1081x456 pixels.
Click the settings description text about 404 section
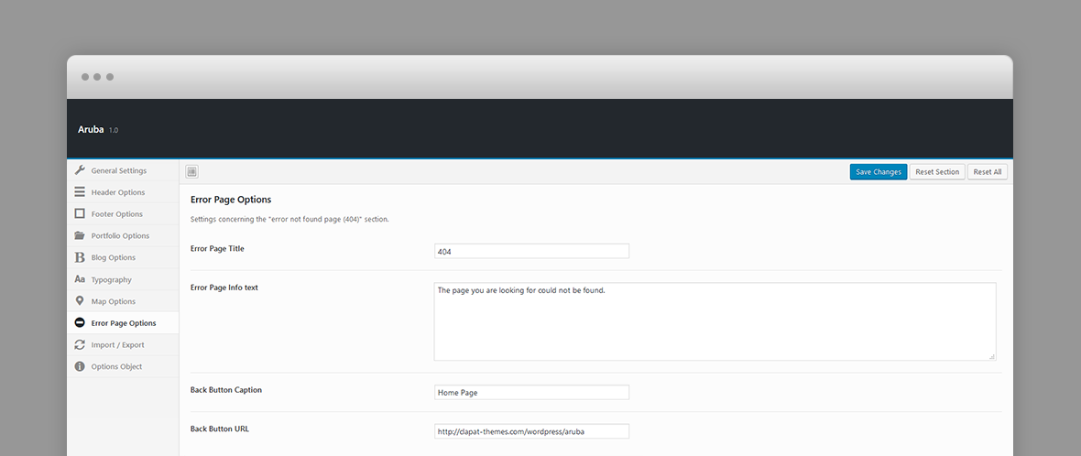tap(289, 220)
